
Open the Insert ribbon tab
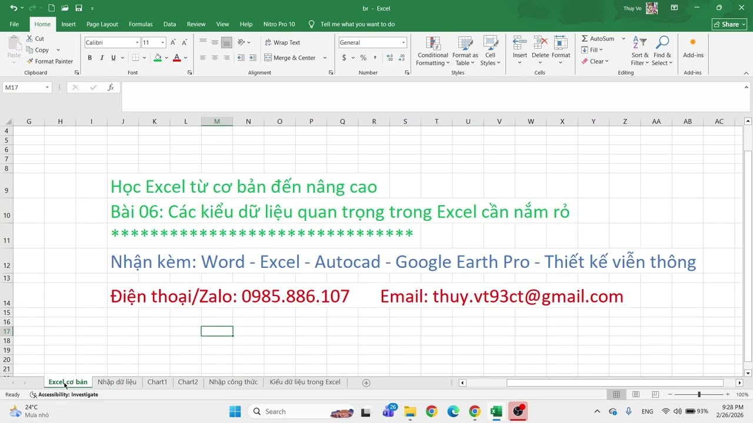click(68, 24)
